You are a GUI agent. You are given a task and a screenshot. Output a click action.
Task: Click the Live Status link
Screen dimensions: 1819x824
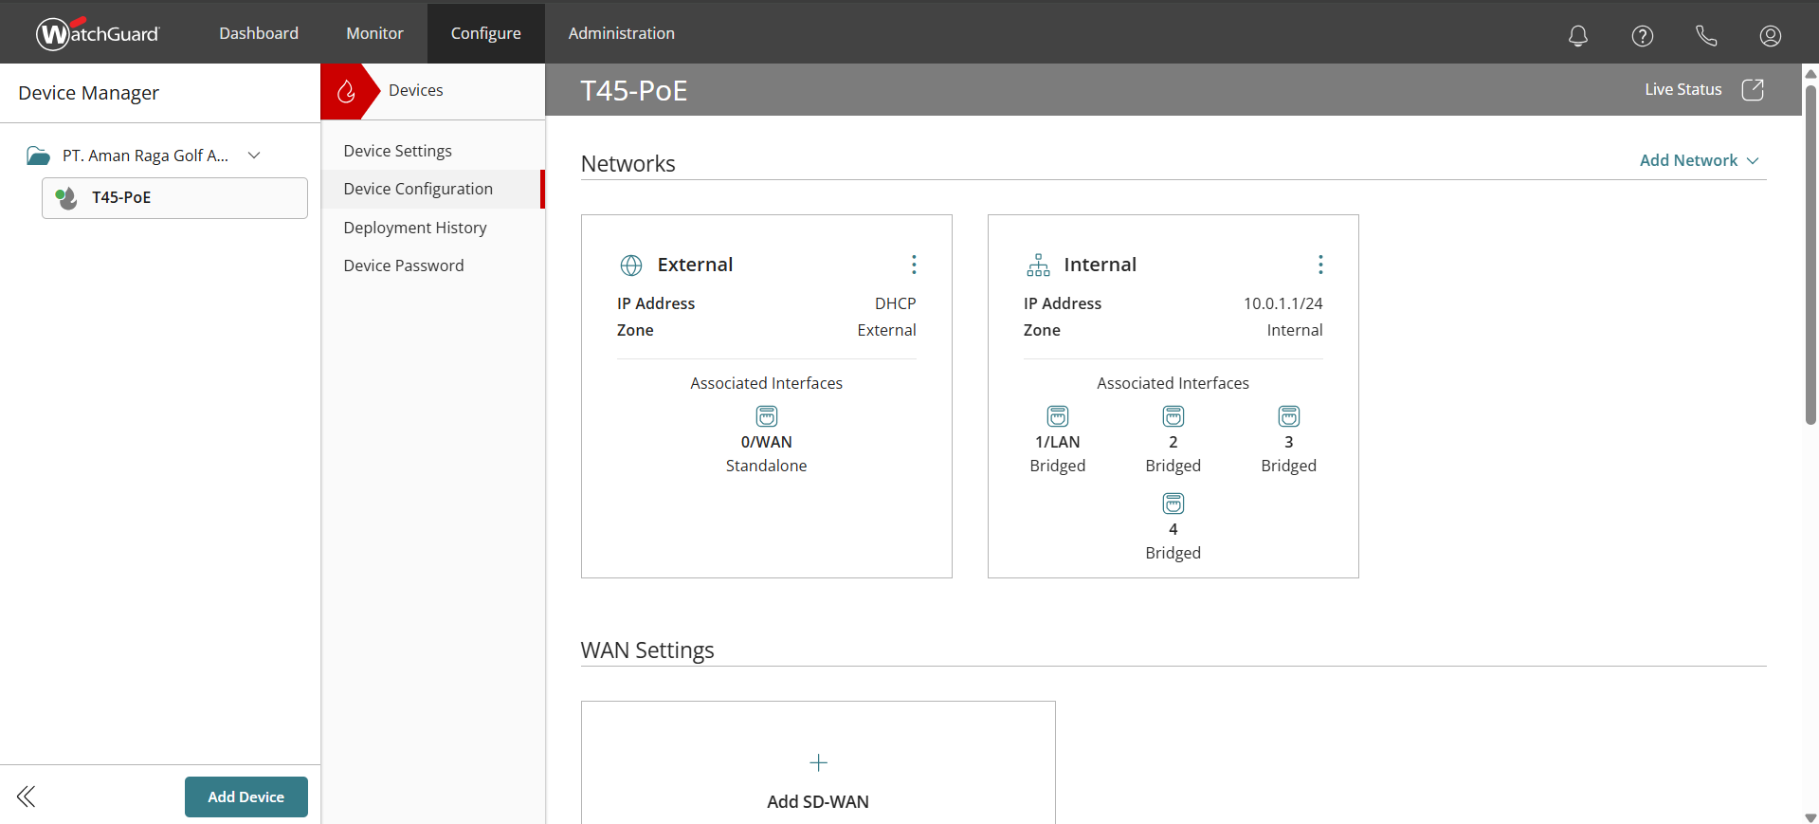(1683, 89)
